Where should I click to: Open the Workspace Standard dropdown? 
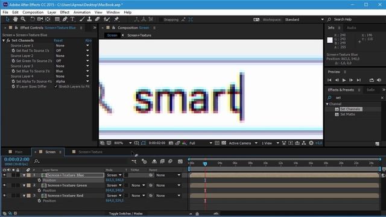(x=304, y=19)
